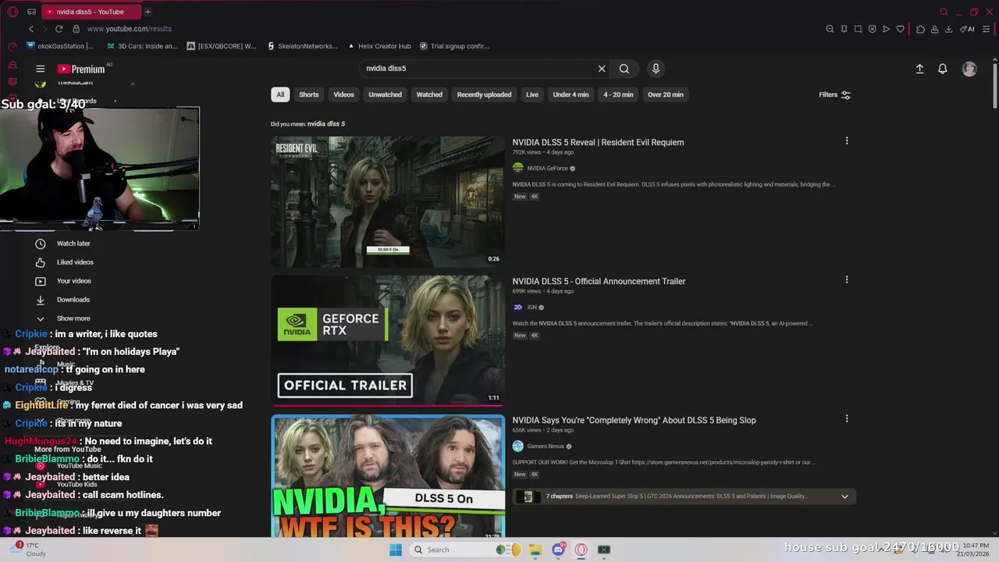Open the Opera GX menu logo
Viewport: 999px width, 562px height.
click(x=12, y=12)
